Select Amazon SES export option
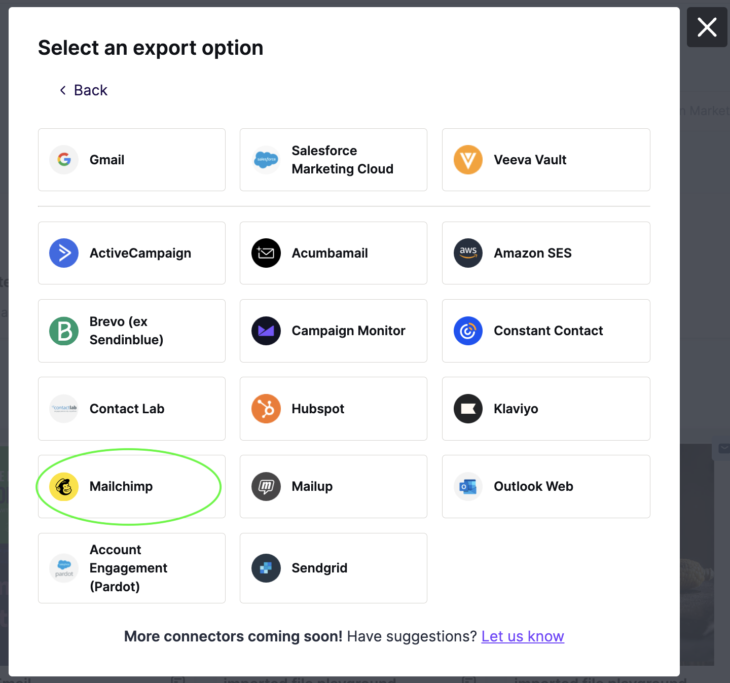The height and width of the screenshot is (683, 730). [546, 253]
